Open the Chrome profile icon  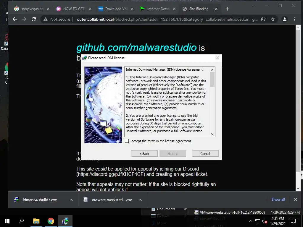[x=284, y=19]
